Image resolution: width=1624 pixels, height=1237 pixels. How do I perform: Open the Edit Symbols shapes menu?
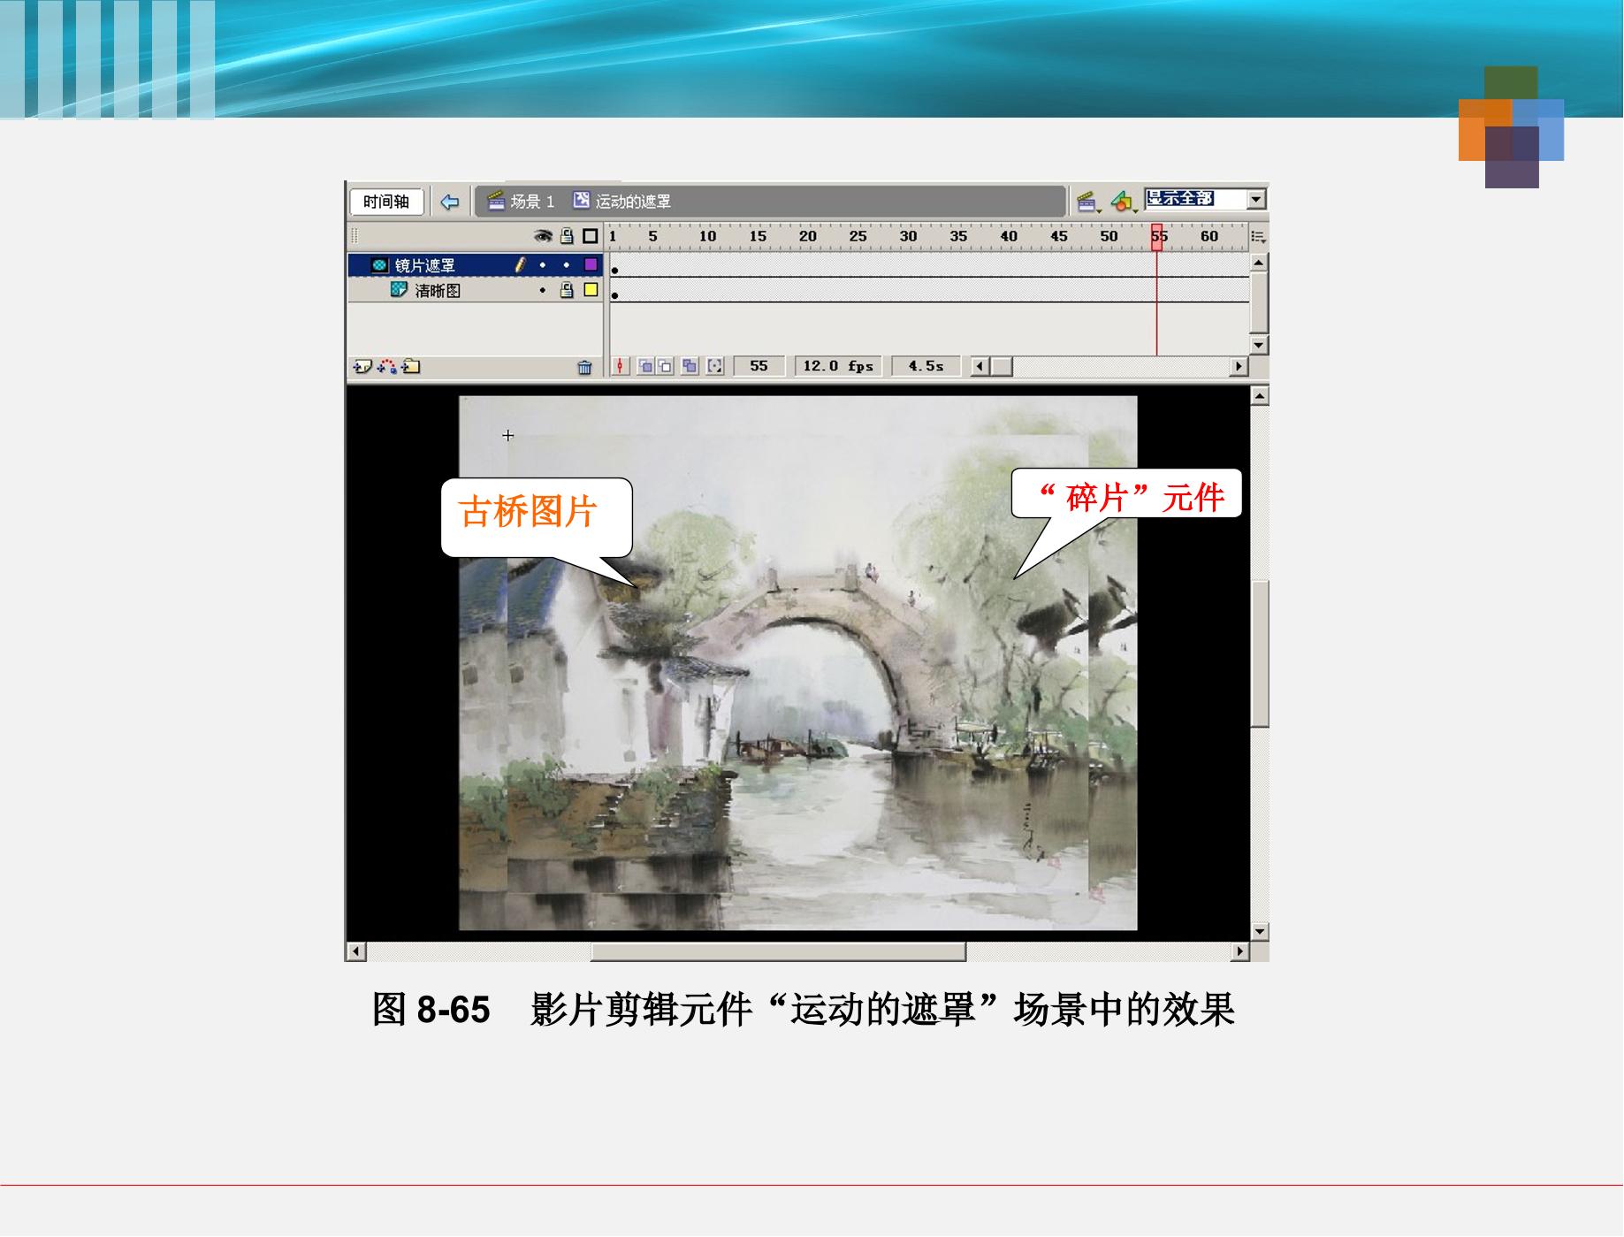pos(1123,202)
